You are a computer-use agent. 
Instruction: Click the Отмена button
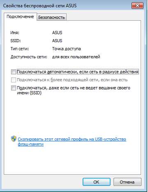pyautogui.click(x=127, y=182)
